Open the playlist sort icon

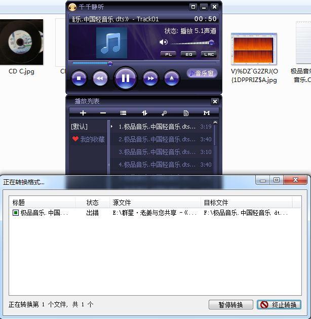coord(144,113)
